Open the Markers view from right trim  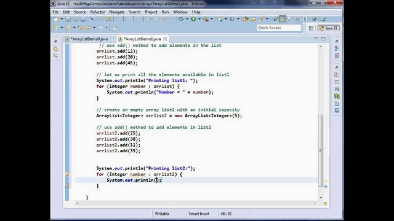coord(337,75)
